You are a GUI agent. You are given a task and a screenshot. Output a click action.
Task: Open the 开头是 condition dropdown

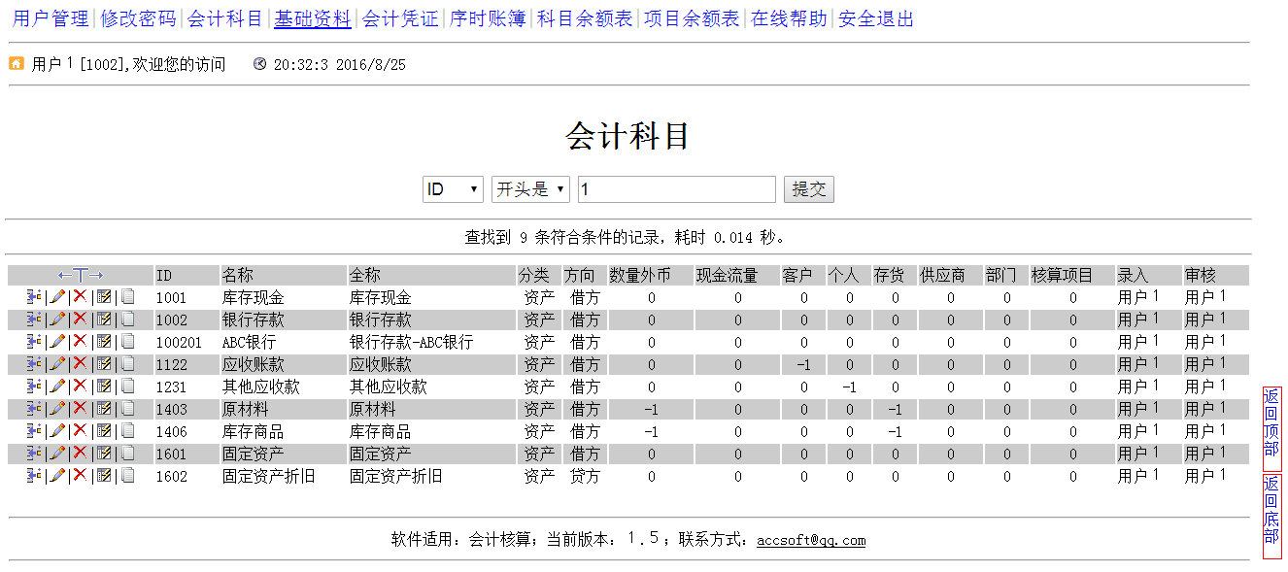(530, 188)
